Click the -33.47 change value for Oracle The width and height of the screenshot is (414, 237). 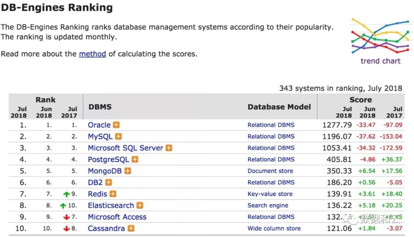(366, 125)
